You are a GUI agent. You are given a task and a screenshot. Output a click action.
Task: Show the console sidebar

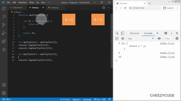[x=117, y=38]
